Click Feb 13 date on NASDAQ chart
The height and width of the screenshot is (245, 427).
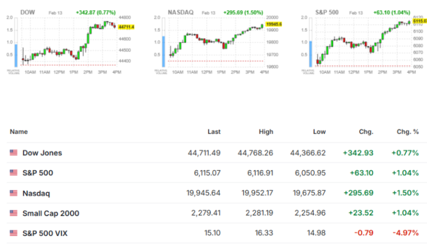coord(209,13)
